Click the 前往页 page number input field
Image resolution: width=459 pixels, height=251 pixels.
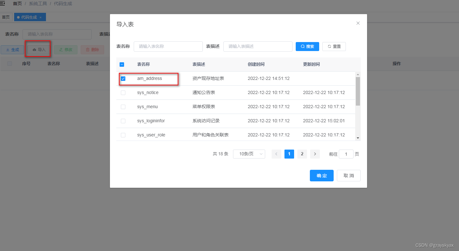click(346, 154)
